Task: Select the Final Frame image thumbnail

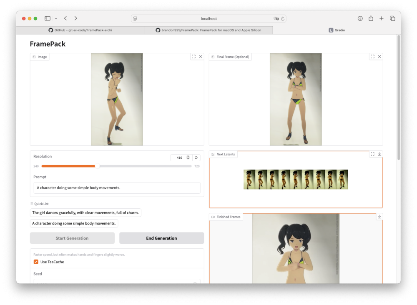Action: tap(296, 99)
